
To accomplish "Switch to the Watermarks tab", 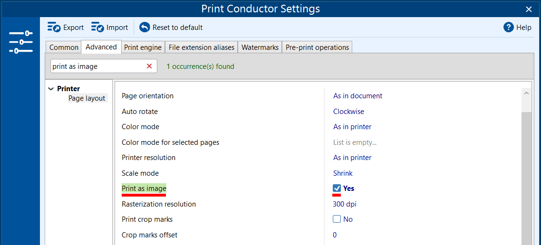I will (260, 47).
